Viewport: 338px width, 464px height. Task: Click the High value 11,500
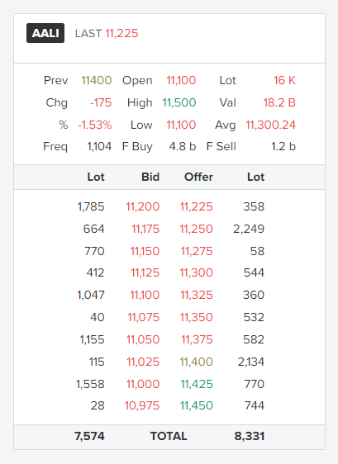(x=179, y=102)
